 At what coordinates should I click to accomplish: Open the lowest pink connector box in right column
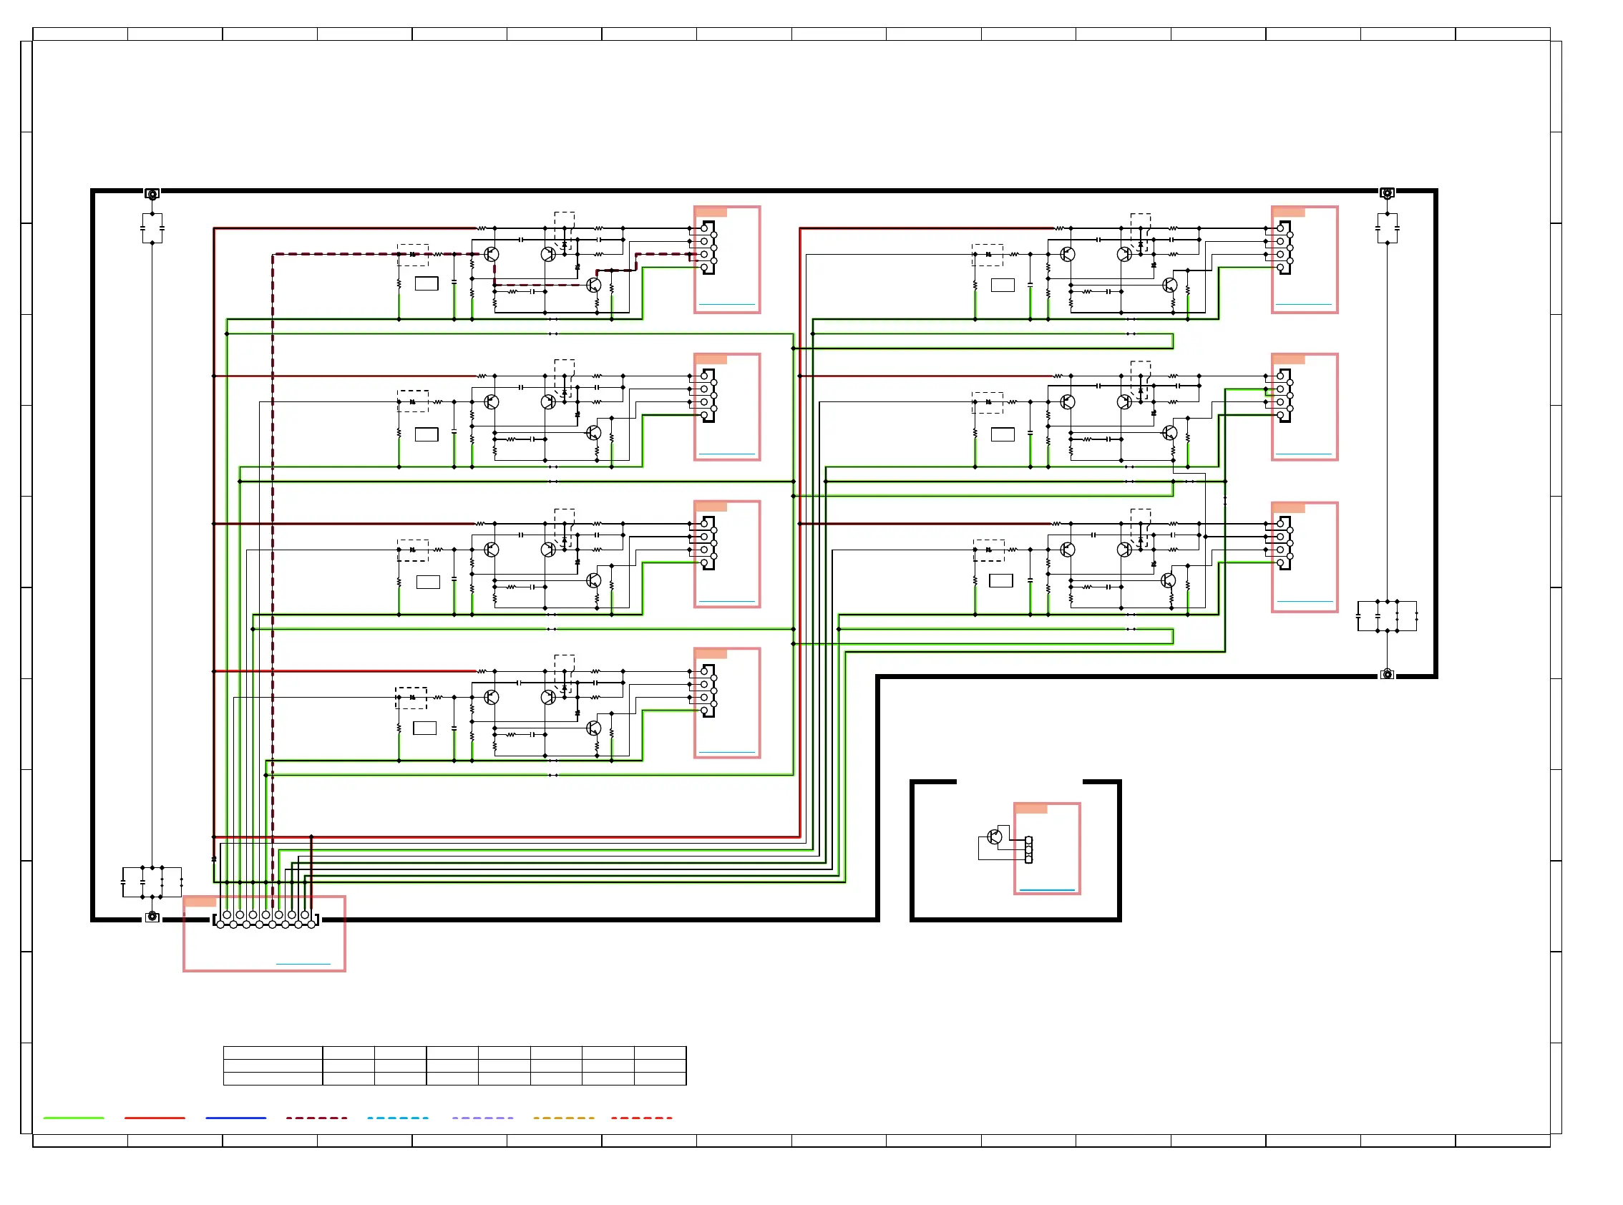tap(1305, 557)
